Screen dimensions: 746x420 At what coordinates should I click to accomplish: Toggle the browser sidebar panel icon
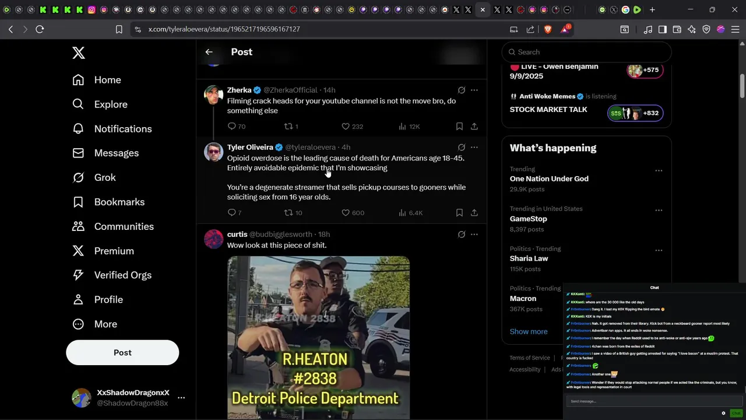tap(663, 29)
